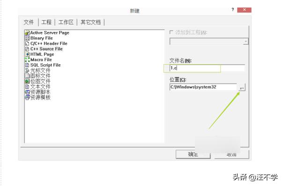Click the 图标文件 icon
The image size is (283, 186).
coord(27,76)
